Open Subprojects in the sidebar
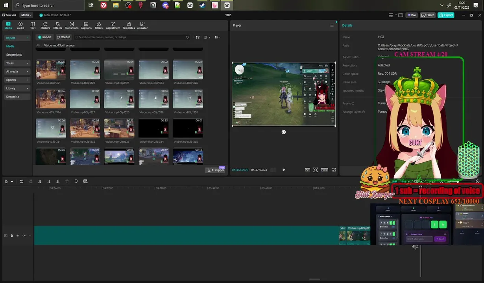Image resolution: width=484 pixels, height=283 pixels. click(x=14, y=55)
